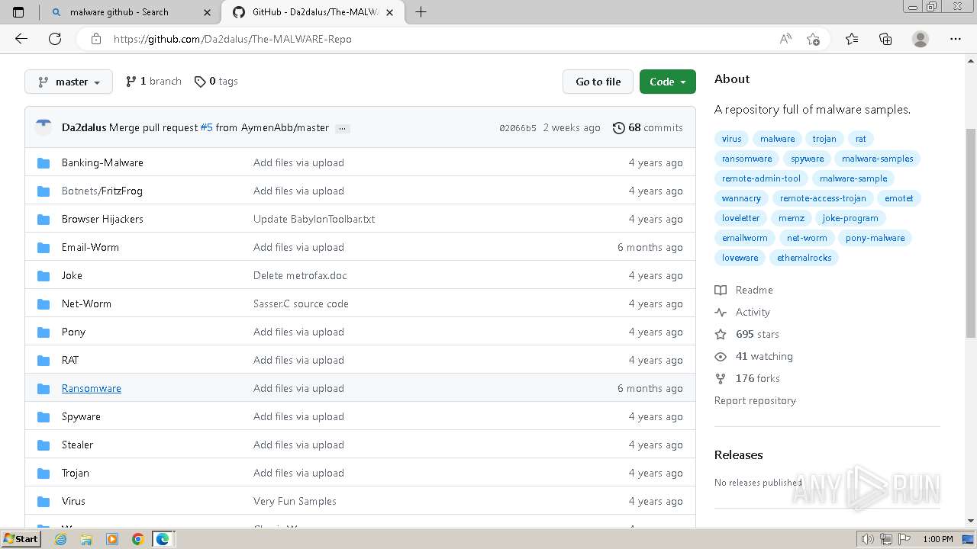
Task: View the 176 forks link
Action: (x=747, y=378)
